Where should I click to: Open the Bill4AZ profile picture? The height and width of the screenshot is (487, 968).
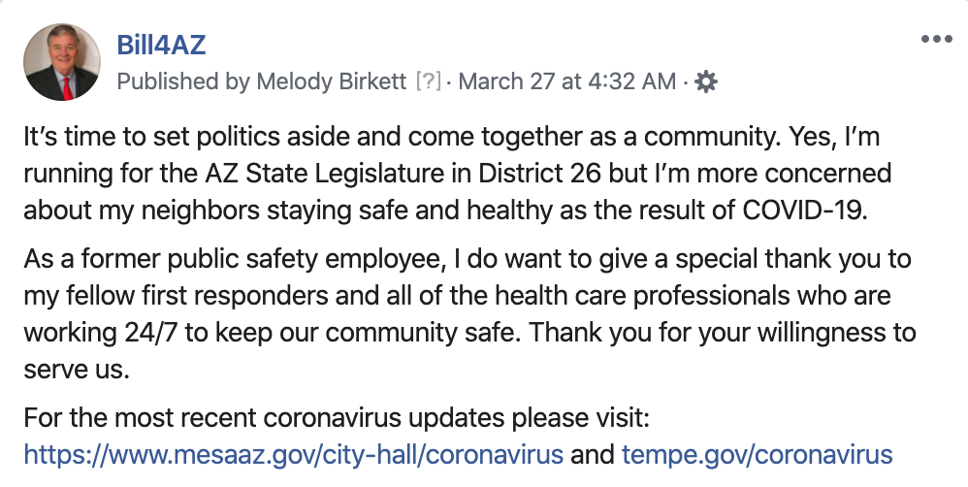click(62, 62)
